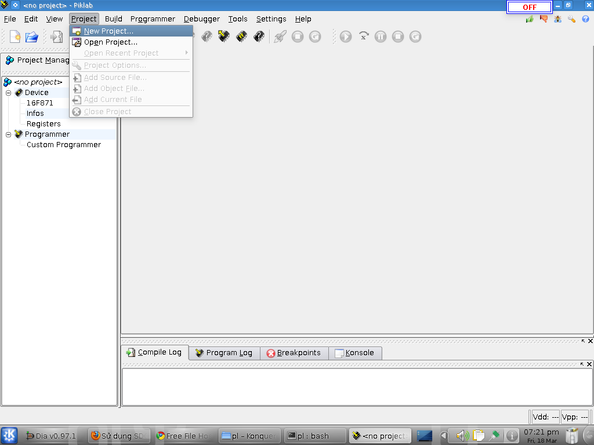Select Registers under Device
The width and height of the screenshot is (594, 445).
pyautogui.click(x=44, y=124)
